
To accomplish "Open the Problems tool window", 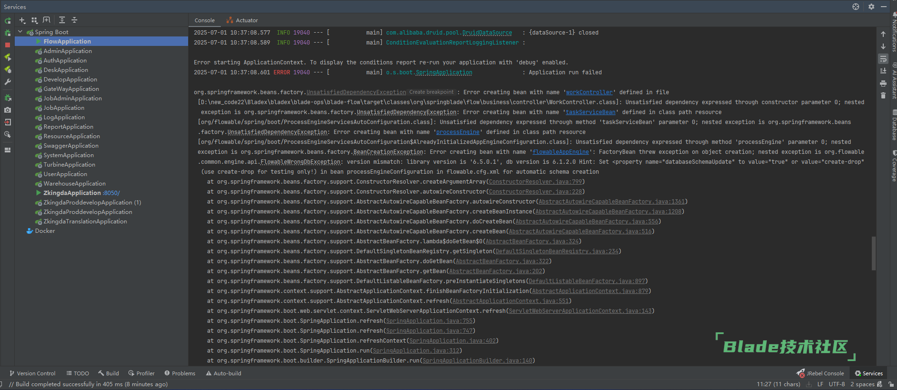I will tap(180, 373).
